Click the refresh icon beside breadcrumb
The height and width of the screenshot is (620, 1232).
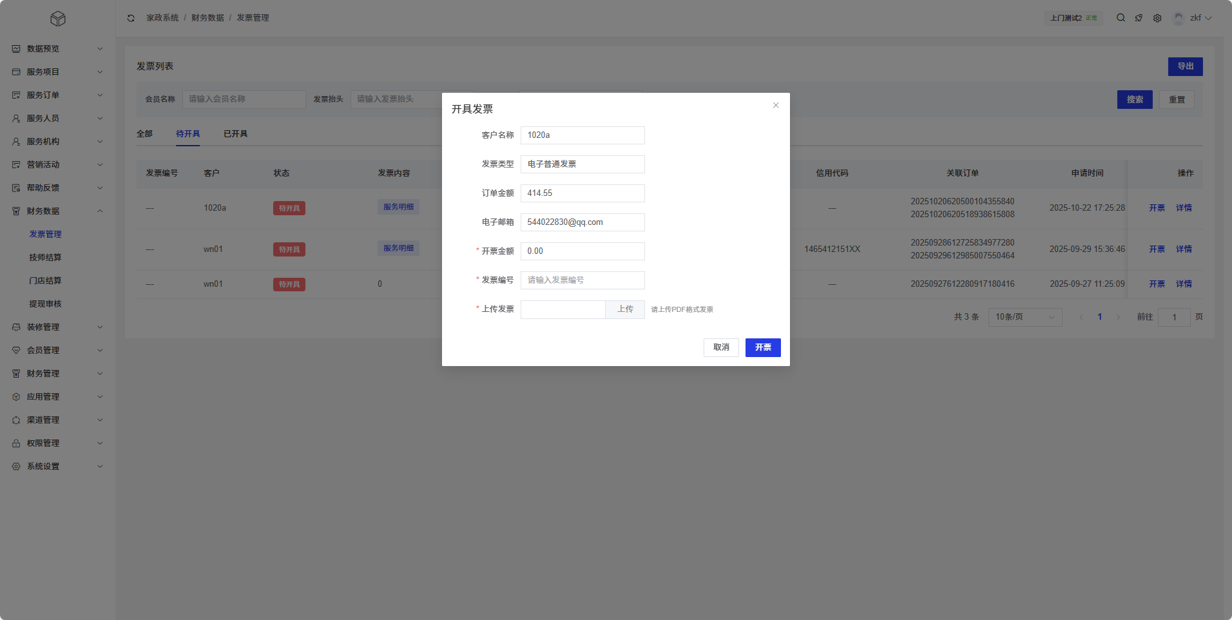131,18
